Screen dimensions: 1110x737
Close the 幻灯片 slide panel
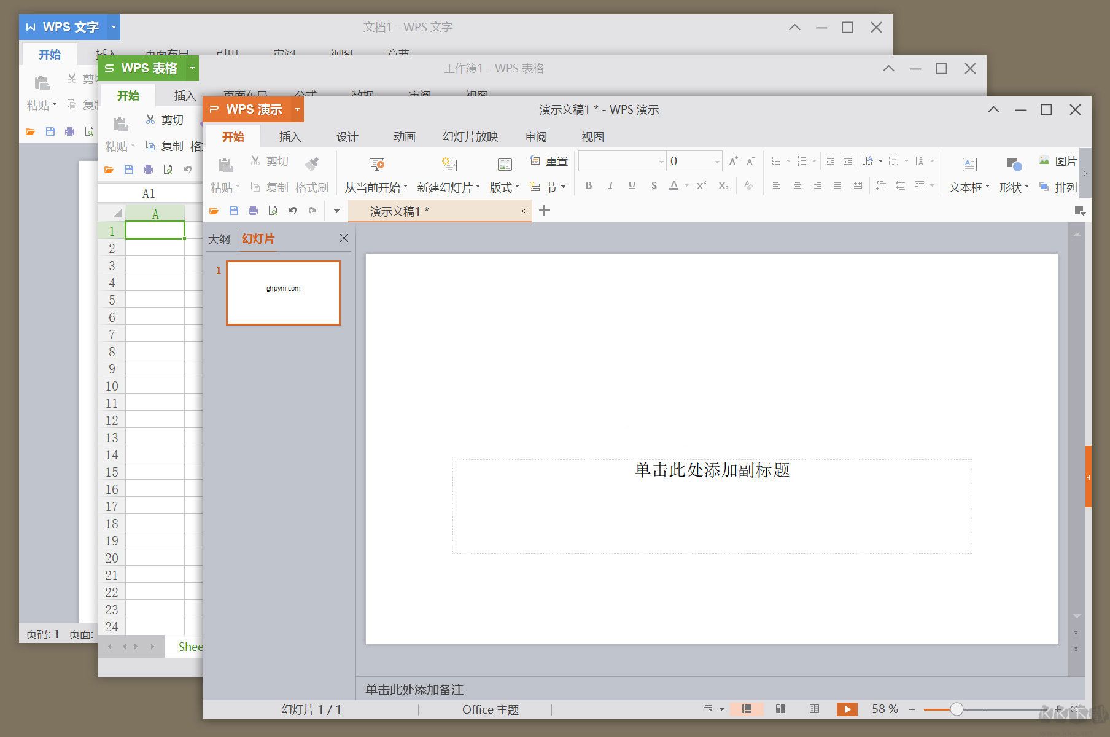343,238
